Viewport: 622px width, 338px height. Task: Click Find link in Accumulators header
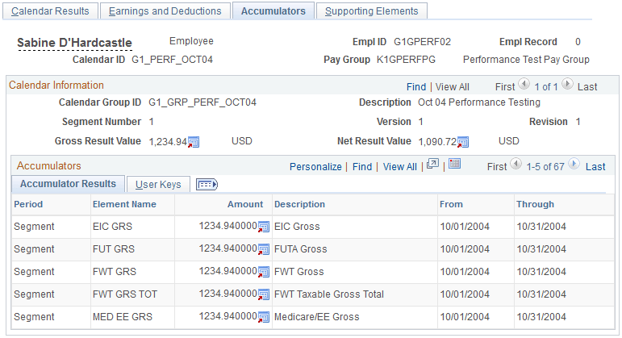[x=362, y=167]
